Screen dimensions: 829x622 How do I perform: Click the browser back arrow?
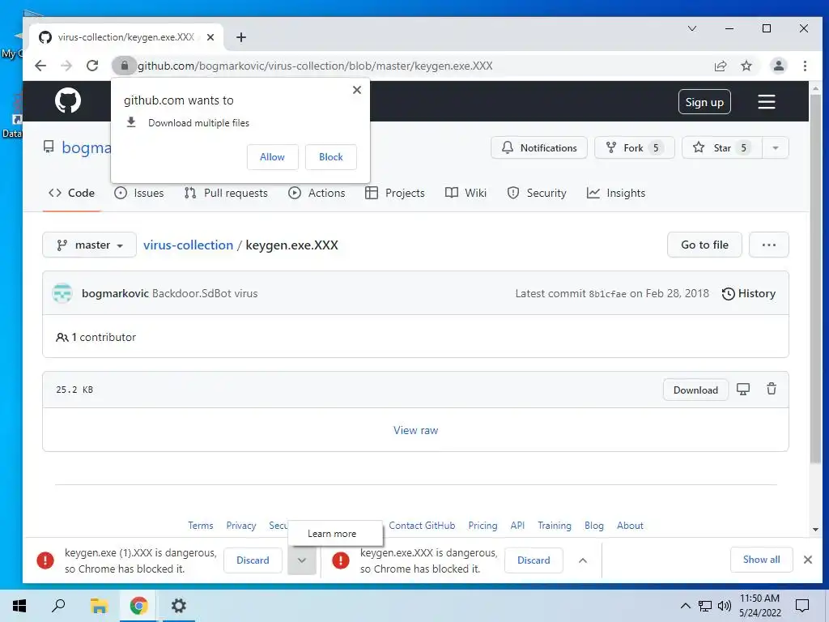(x=40, y=66)
